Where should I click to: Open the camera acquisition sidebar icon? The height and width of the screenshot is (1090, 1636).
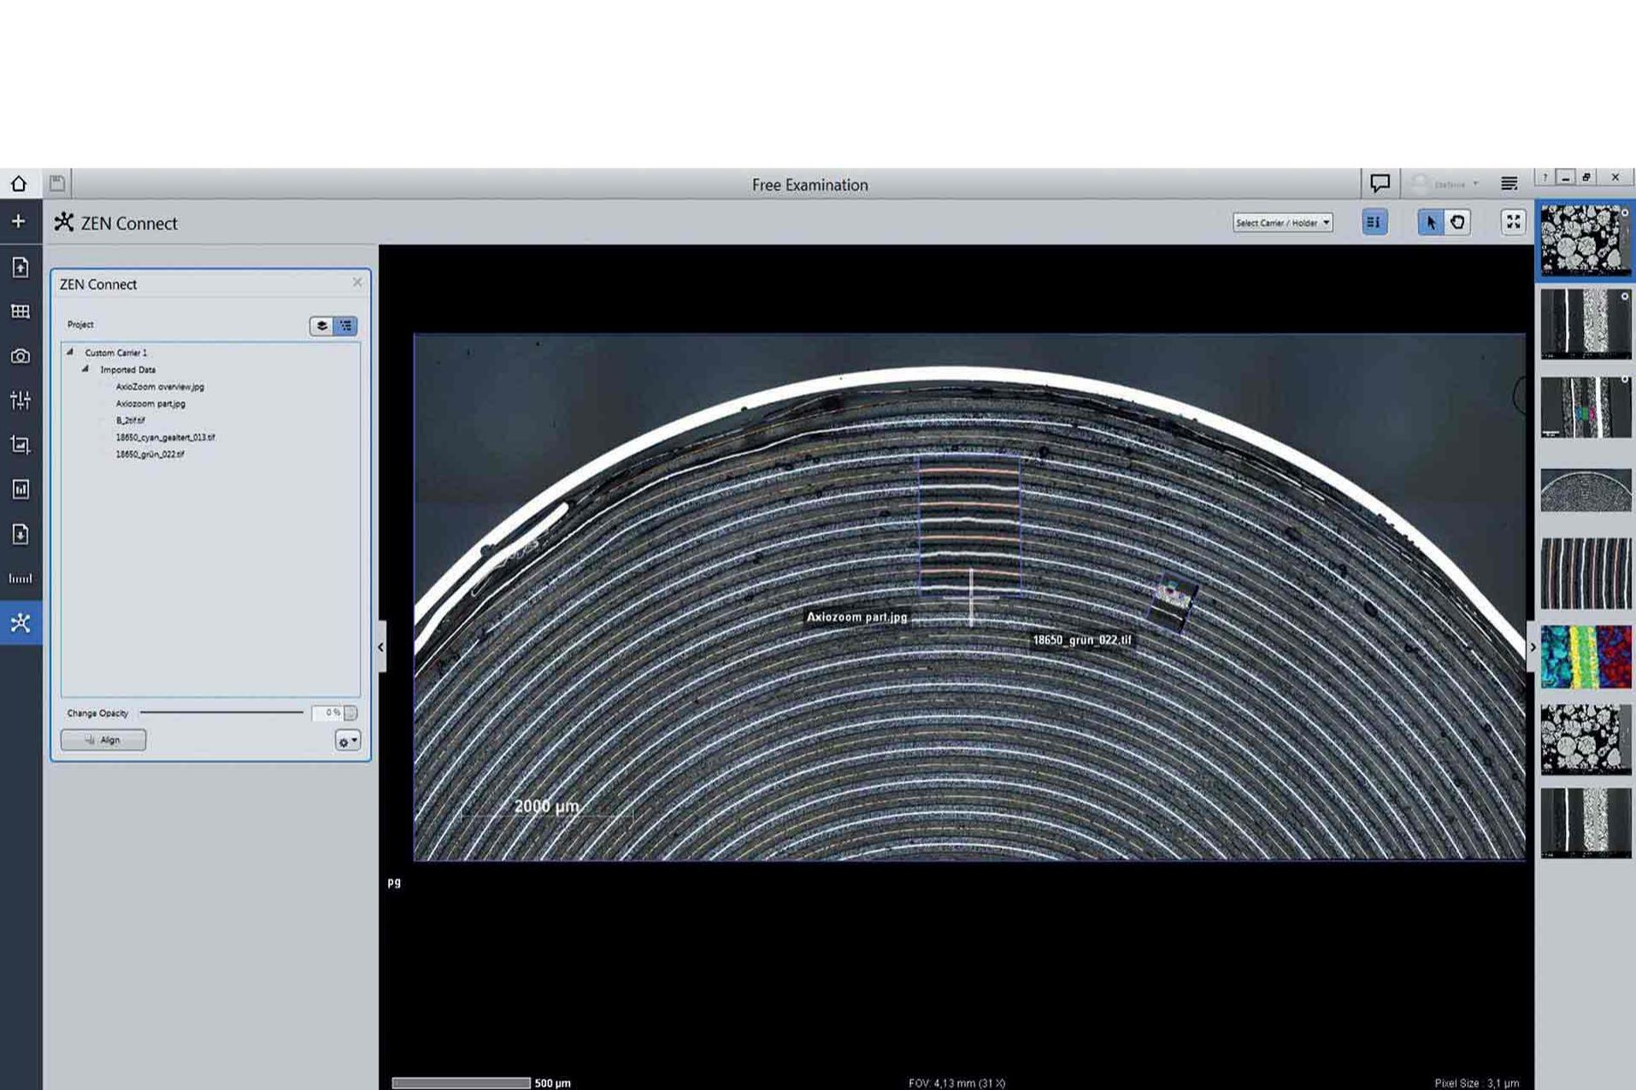[21, 356]
